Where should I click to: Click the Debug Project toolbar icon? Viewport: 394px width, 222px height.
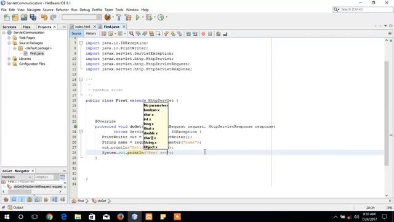(149, 17)
